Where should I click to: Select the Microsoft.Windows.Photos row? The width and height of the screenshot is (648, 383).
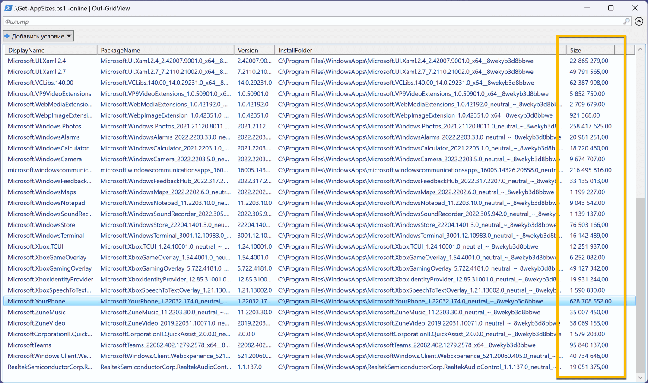pos(320,126)
